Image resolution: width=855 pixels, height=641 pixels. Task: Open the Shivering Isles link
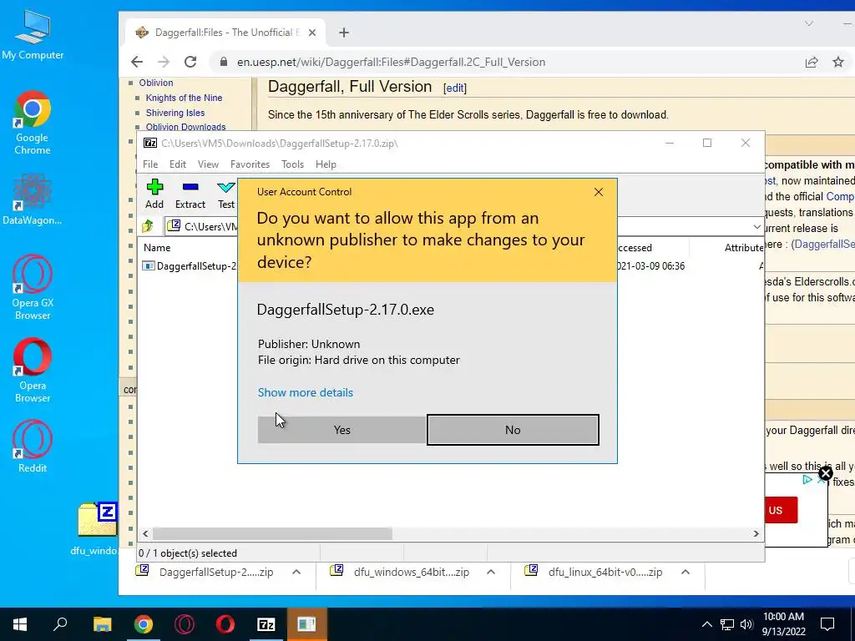(175, 113)
